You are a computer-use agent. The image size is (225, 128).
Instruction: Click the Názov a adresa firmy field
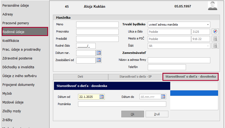tap(179, 60)
